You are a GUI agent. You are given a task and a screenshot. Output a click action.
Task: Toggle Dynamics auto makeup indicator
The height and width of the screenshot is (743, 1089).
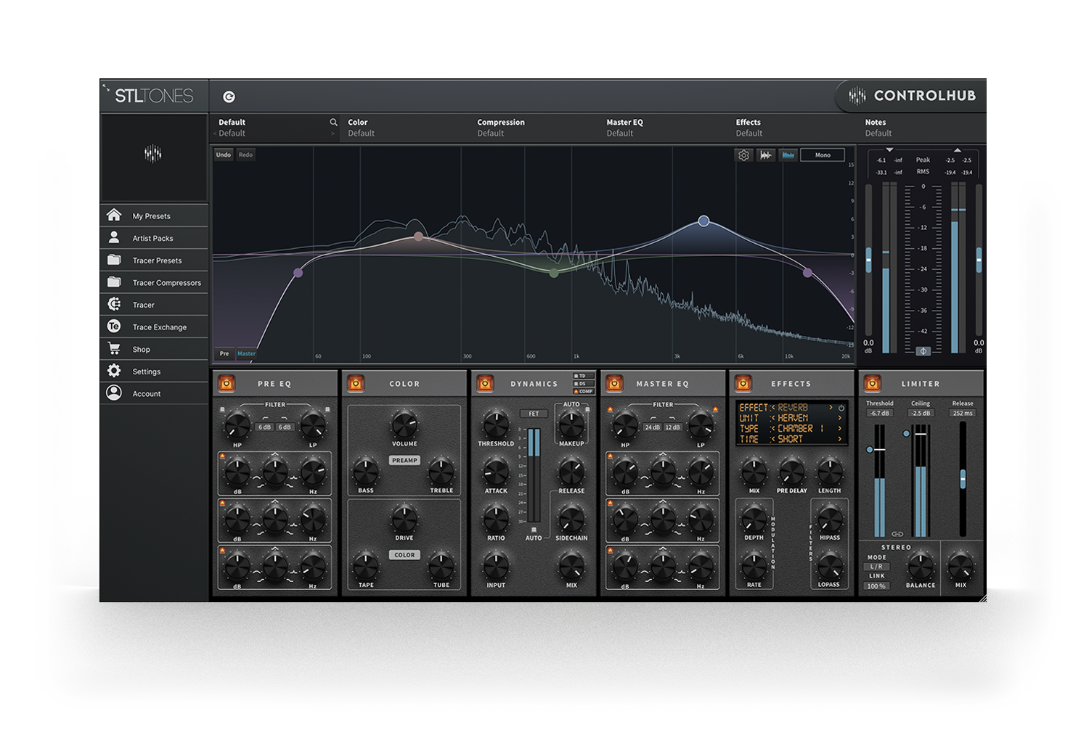pos(587,410)
